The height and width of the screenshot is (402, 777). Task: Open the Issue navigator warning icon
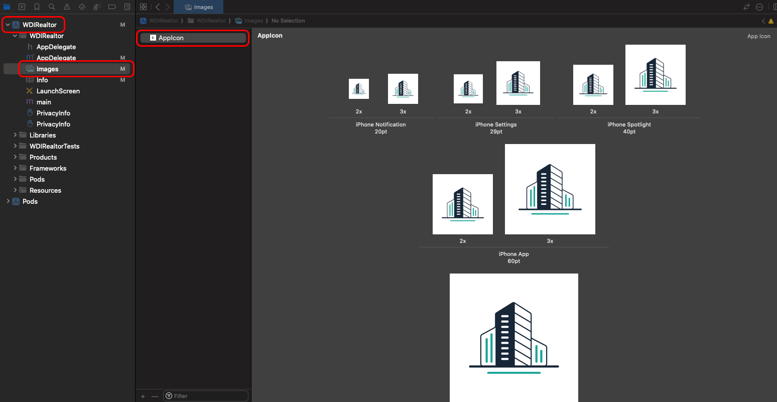(x=67, y=7)
